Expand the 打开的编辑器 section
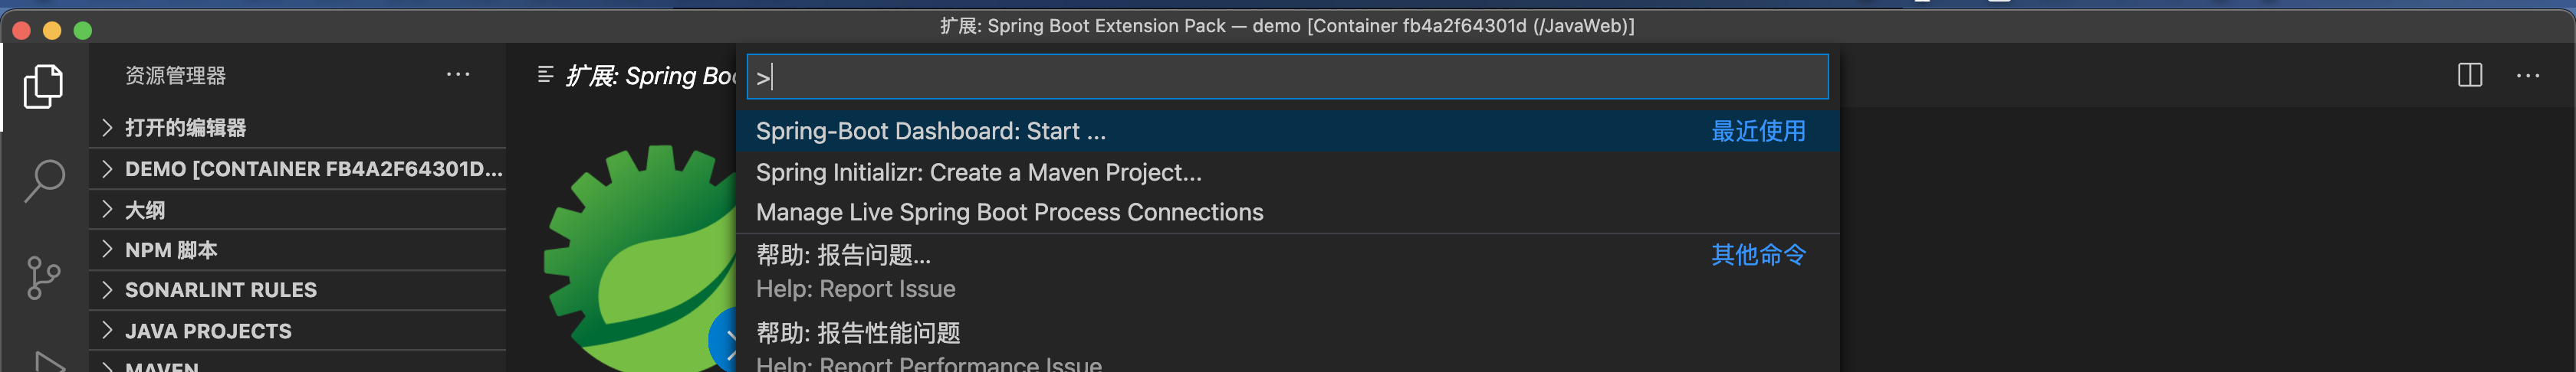 click(x=185, y=128)
